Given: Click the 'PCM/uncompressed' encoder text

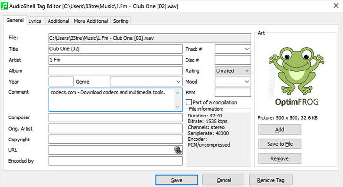Looking at the screenshot, I should [x=209, y=145].
